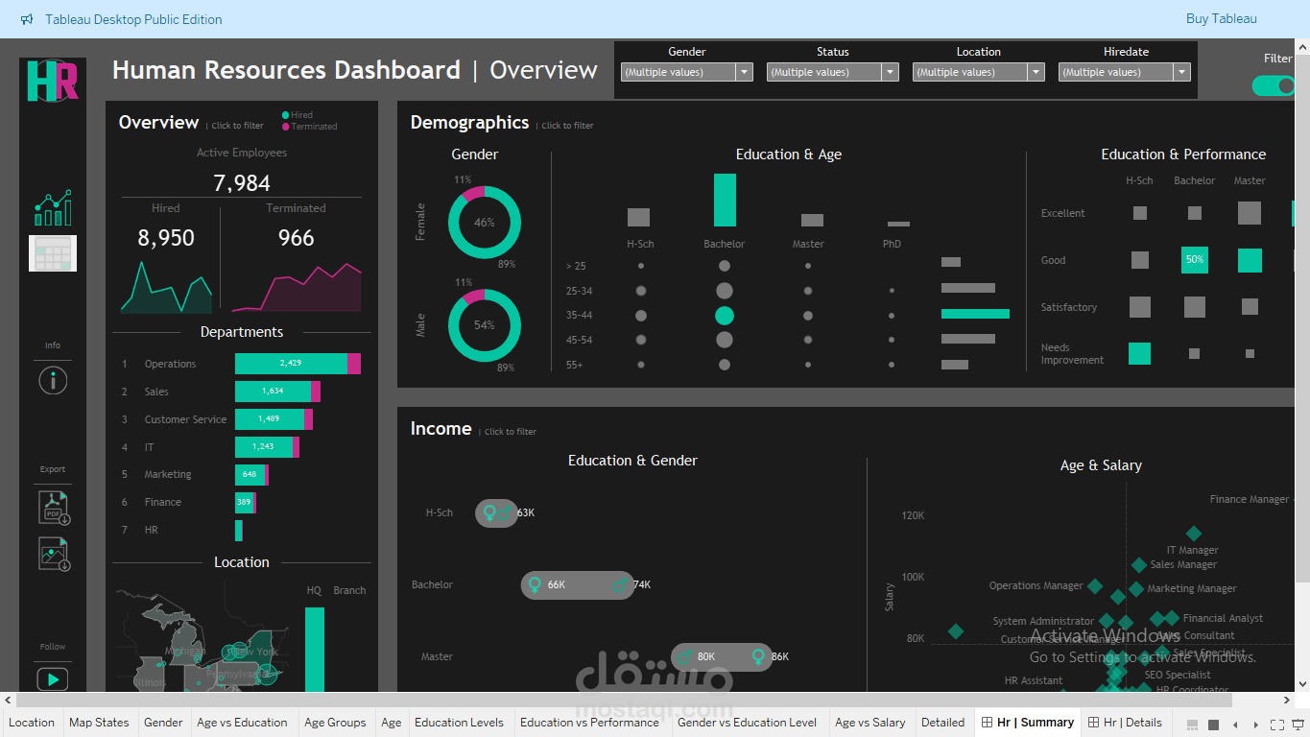Click the Buy Tableau link
Viewport: 1310px width, 737px height.
tap(1221, 19)
